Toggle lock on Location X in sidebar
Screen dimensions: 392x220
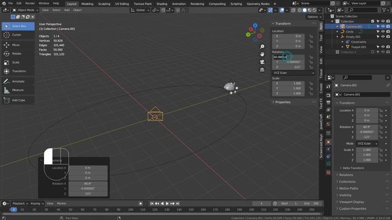tap(311, 36)
